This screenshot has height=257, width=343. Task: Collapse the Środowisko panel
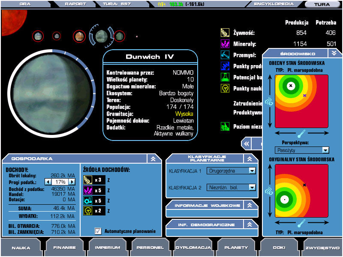point(334,53)
